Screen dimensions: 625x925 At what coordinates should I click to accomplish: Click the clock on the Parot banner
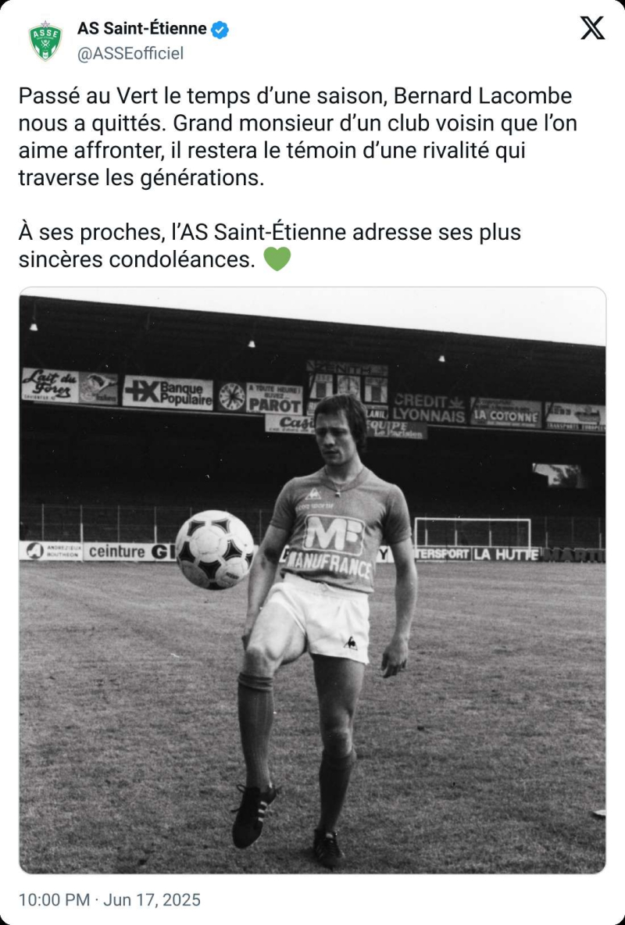pos(232,396)
